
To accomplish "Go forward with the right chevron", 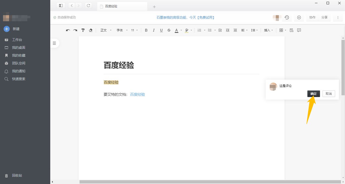I will click(x=79, y=6).
